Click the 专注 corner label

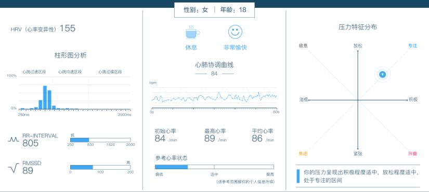[x=412, y=46]
